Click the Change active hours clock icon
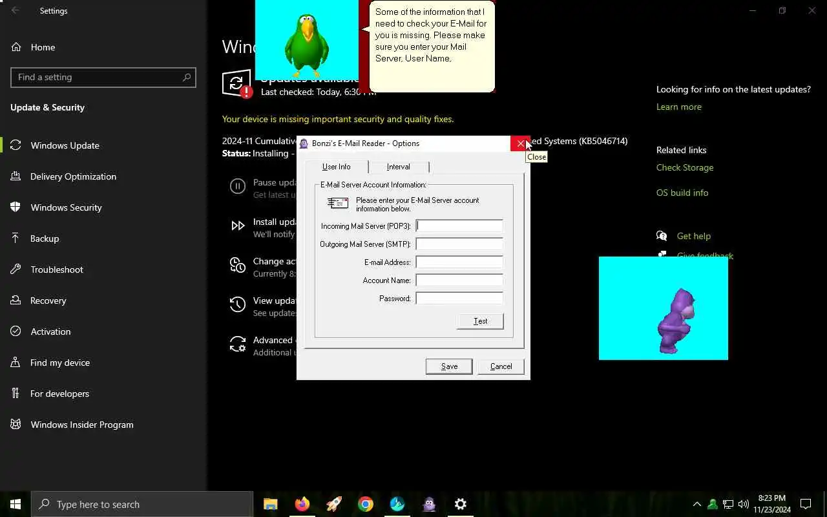Screen dimensions: 827x517 (238, 265)
